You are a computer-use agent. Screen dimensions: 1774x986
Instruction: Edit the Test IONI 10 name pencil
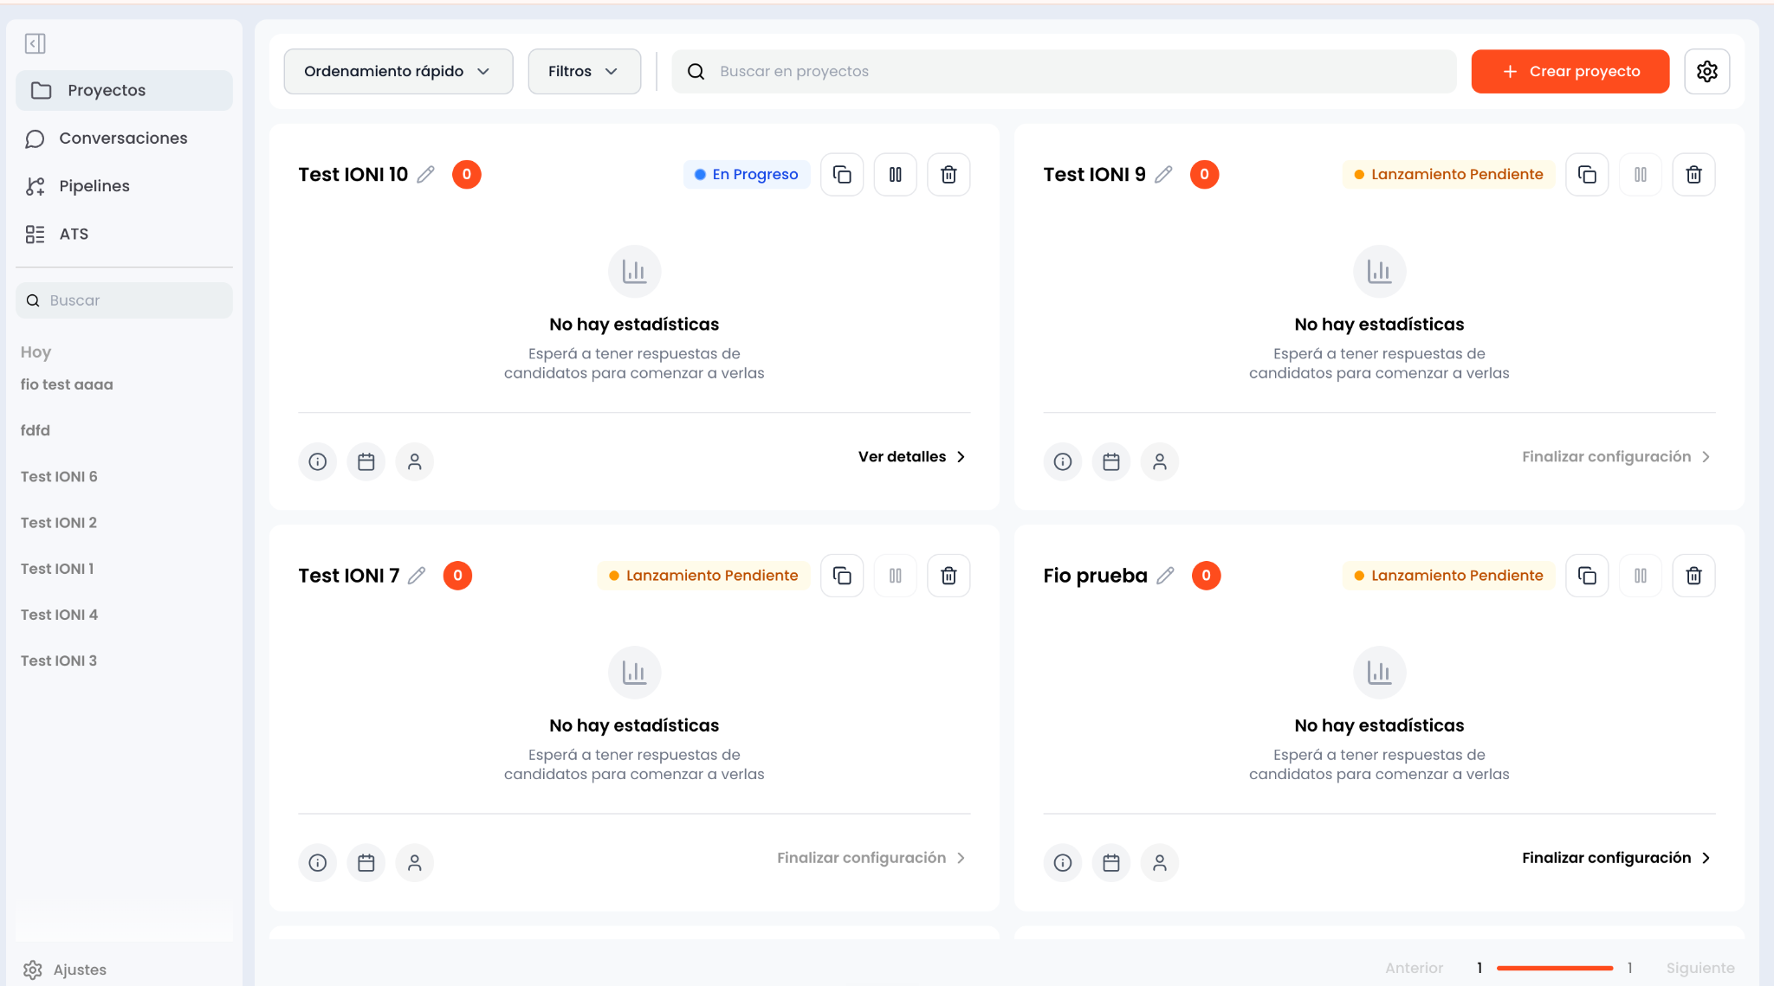(425, 174)
